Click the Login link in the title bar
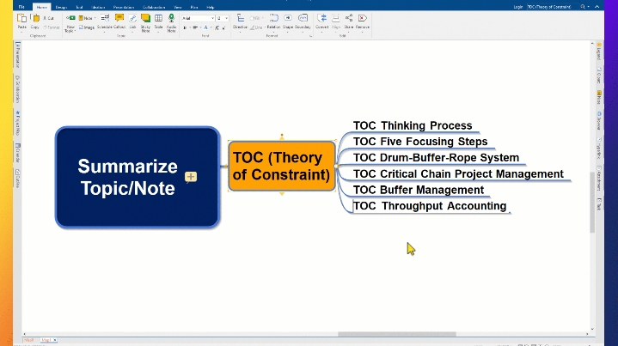 click(x=518, y=7)
